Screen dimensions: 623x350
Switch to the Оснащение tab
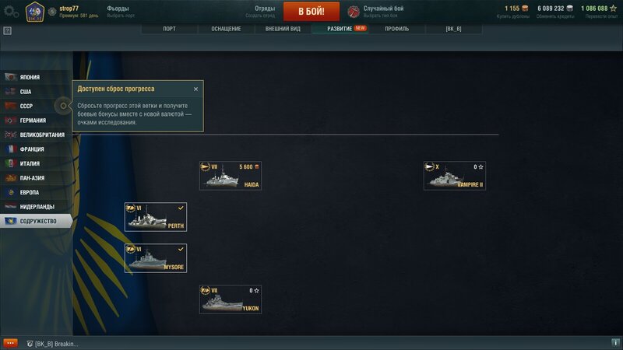pyautogui.click(x=226, y=29)
